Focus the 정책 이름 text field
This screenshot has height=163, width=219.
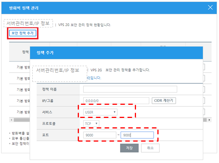tap(130, 89)
